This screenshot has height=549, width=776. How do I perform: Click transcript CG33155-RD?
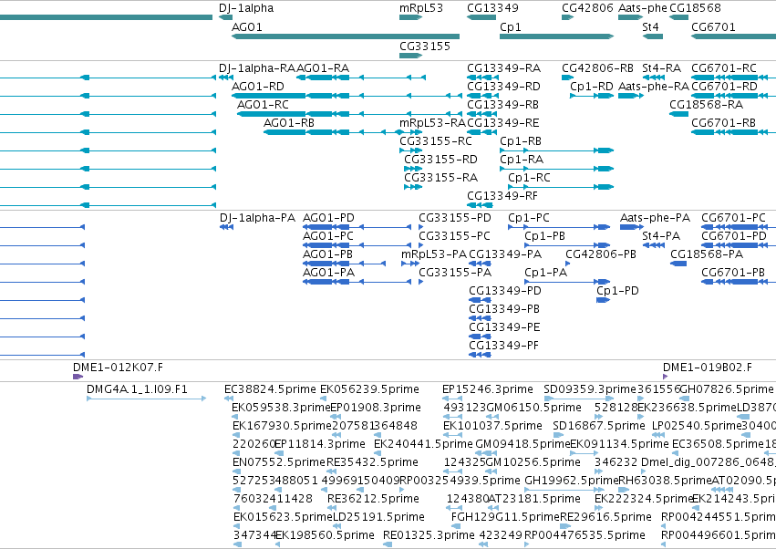click(x=441, y=160)
